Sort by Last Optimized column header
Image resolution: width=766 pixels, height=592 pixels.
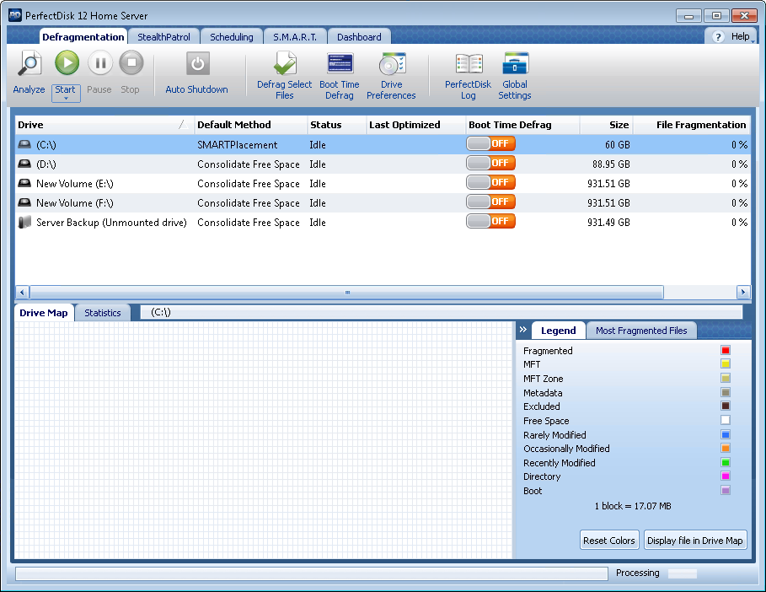415,125
